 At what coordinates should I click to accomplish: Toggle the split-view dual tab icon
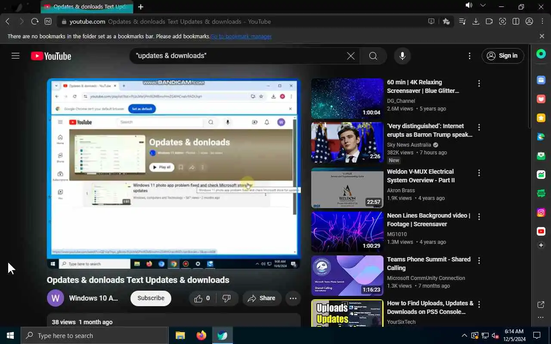516,21
